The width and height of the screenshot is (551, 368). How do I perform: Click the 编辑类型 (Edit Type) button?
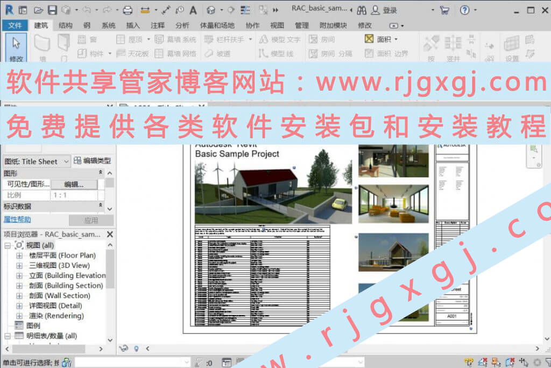coord(93,161)
